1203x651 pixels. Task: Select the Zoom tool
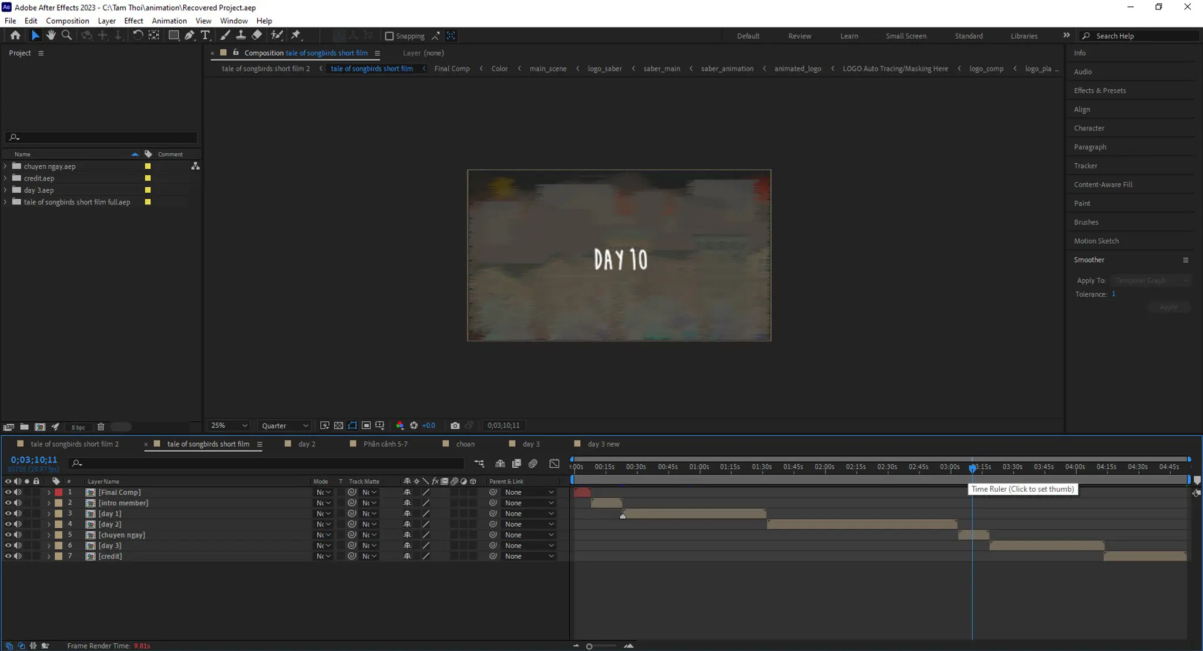(67, 35)
